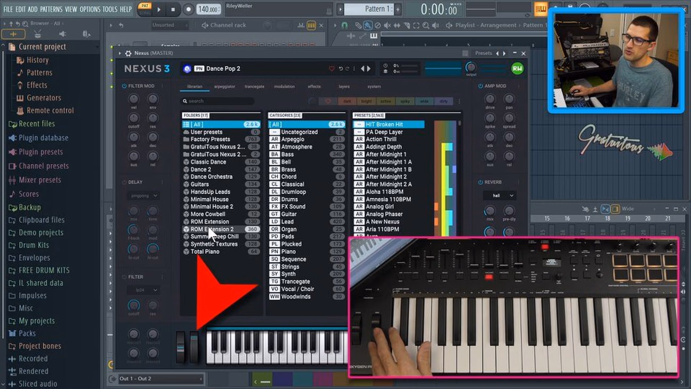Screen dimensions: 691x389
Task: Go to previous Nexus preset arrow
Action: (363, 69)
